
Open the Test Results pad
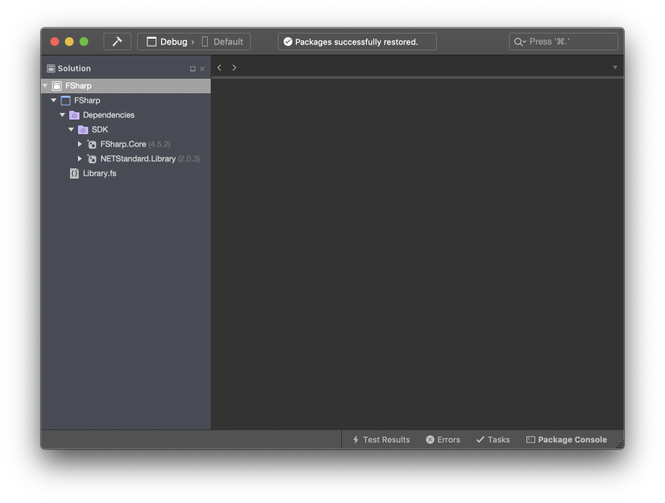coord(381,440)
